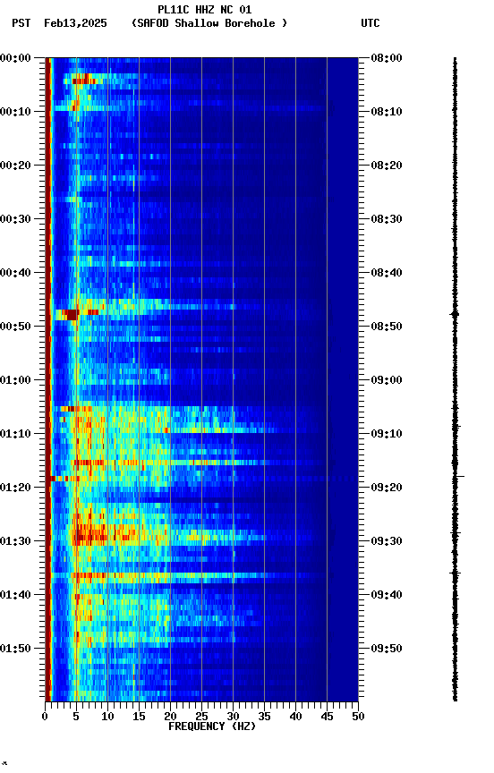Click the '15' frequency axis label
This screenshot has width=494, height=773.
click(x=139, y=717)
